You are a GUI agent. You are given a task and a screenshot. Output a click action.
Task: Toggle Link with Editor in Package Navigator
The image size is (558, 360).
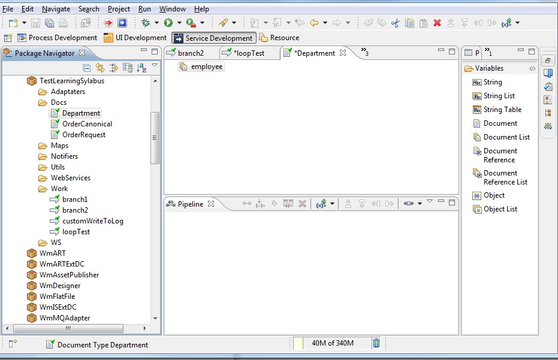coord(100,68)
